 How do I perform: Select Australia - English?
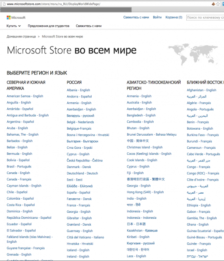139,102
